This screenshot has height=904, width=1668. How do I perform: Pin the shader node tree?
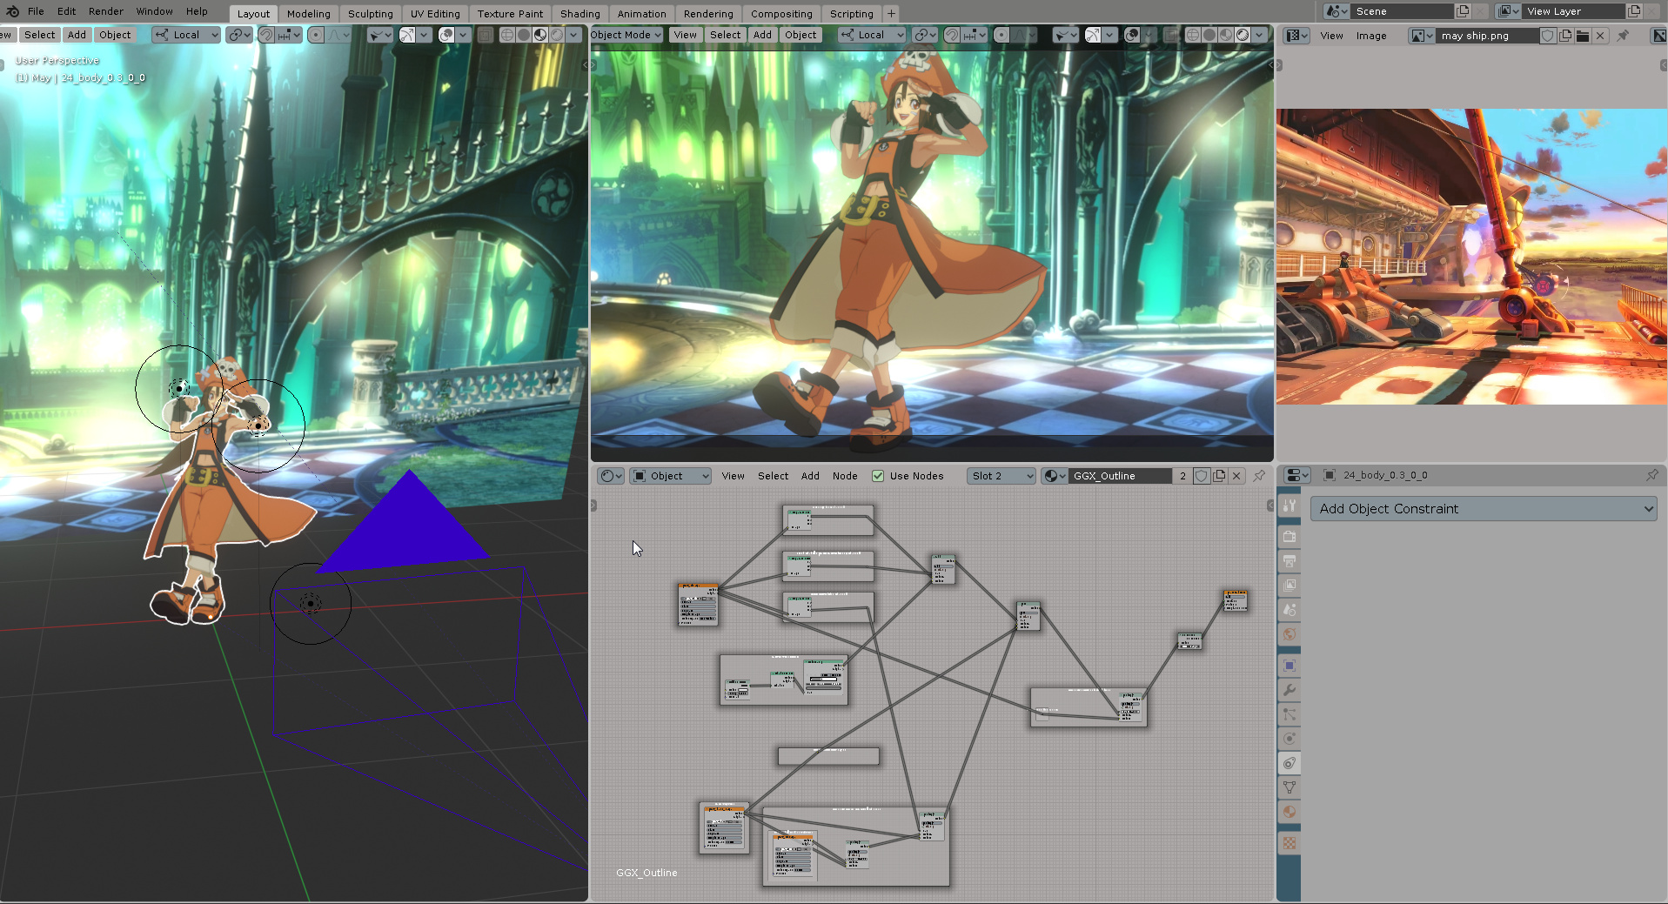pos(1259,476)
